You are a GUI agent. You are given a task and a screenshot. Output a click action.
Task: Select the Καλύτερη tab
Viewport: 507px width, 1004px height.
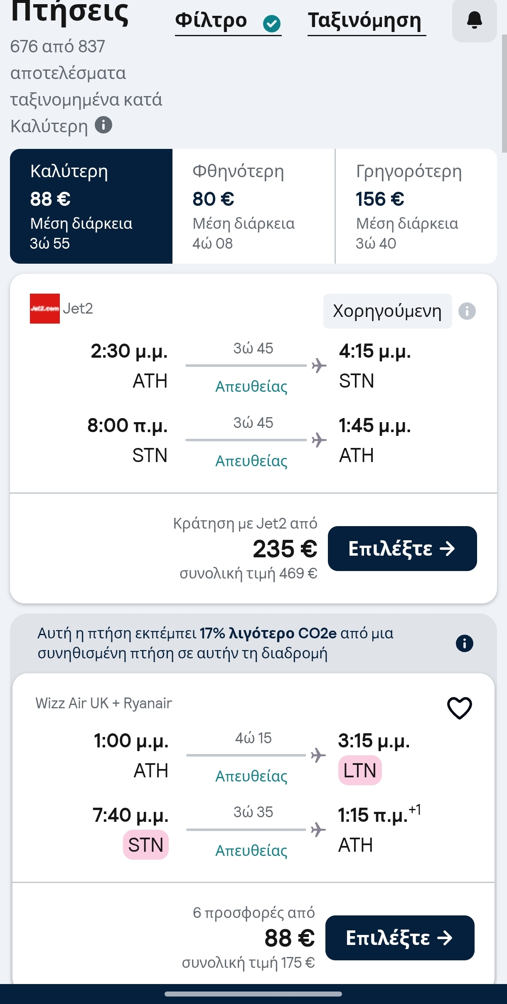pyautogui.click(x=91, y=206)
